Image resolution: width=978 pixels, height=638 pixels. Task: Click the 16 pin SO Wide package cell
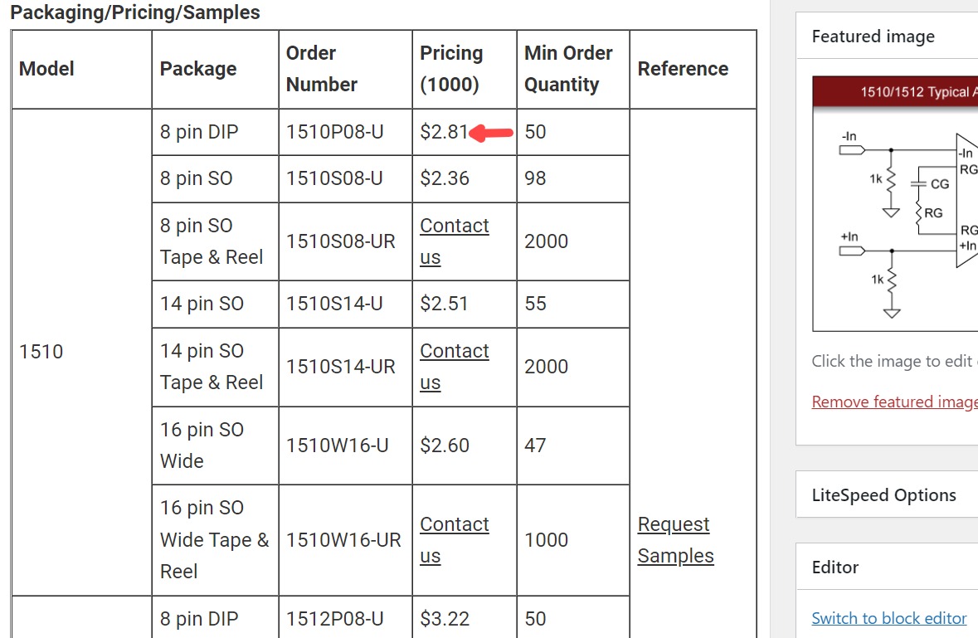coord(215,446)
